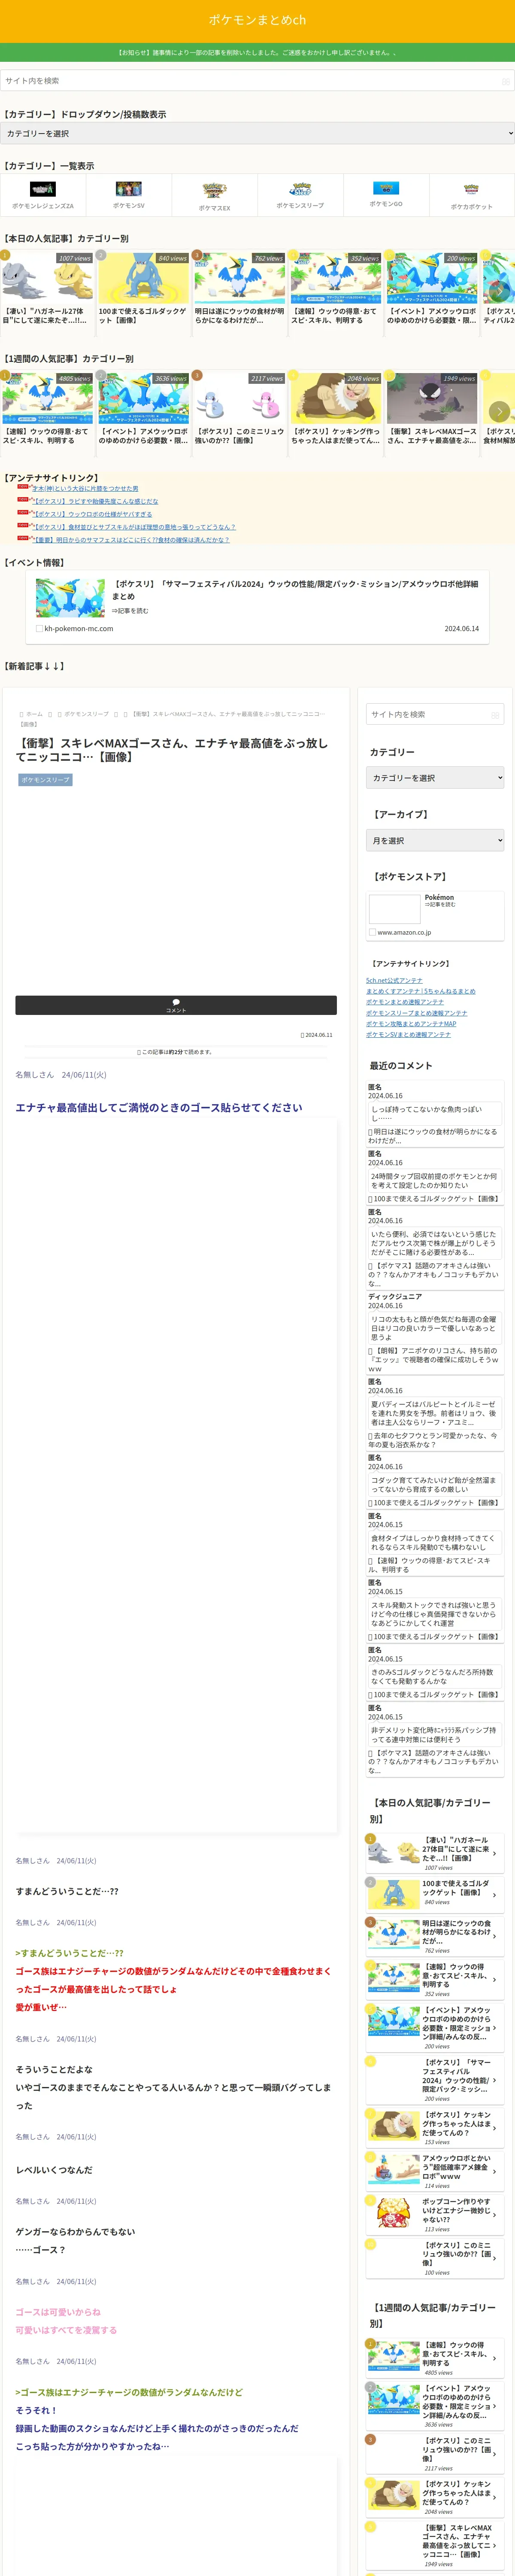Click the search icon in top search field
The image size is (515, 2576).
tap(505, 81)
